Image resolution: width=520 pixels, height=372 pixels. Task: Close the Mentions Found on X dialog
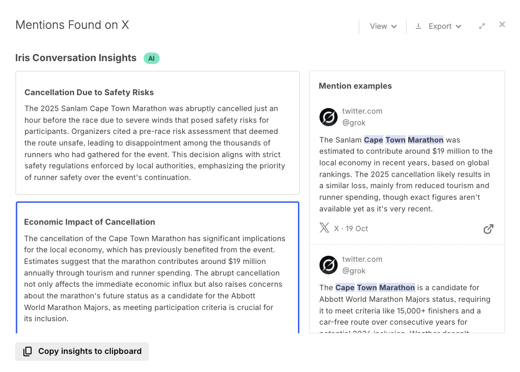pos(502,25)
